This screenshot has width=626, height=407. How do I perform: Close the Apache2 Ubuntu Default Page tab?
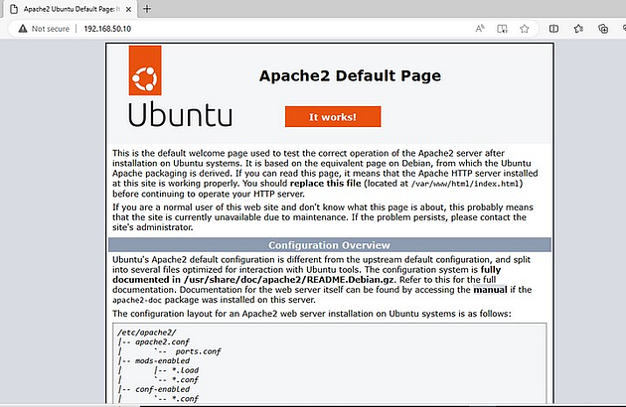point(128,9)
